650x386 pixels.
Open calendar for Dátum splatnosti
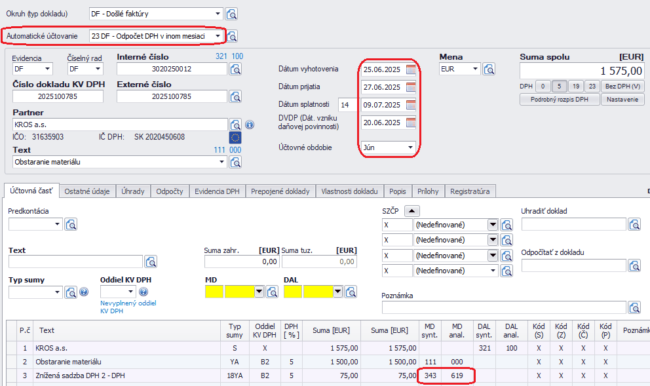tap(411, 105)
